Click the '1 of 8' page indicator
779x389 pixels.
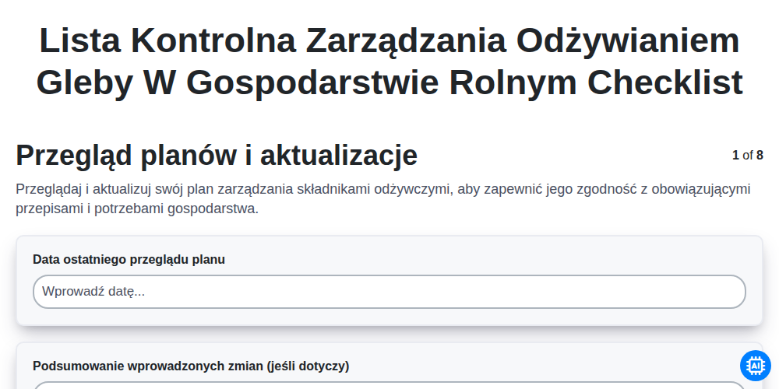(x=748, y=156)
